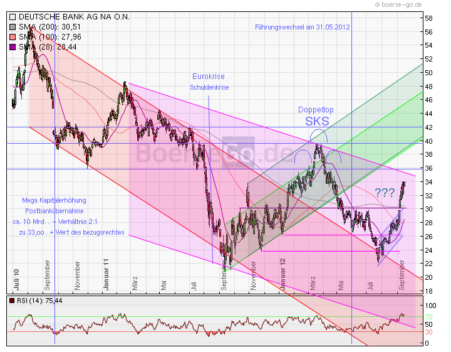Click the price axis value 30
The width and height of the screenshot is (451, 352).
pyautogui.click(x=428, y=209)
